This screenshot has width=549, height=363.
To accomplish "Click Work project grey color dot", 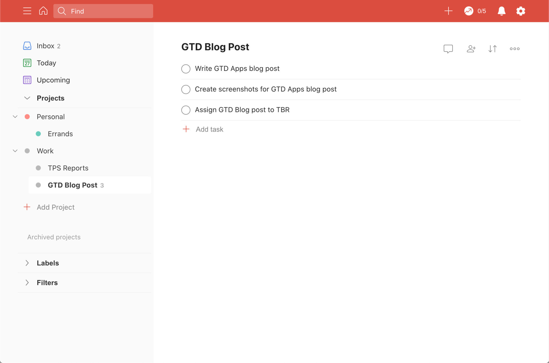I will tap(27, 151).
